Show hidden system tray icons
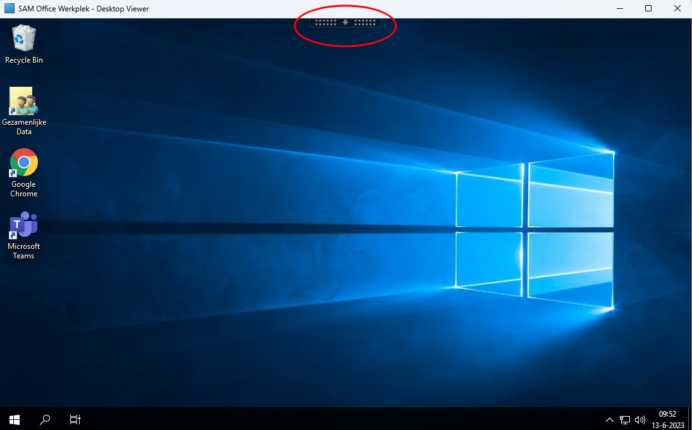The width and height of the screenshot is (692, 430). coord(610,419)
